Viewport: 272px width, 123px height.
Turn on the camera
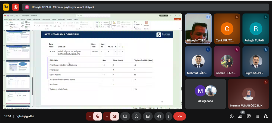[x=114, y=116]
